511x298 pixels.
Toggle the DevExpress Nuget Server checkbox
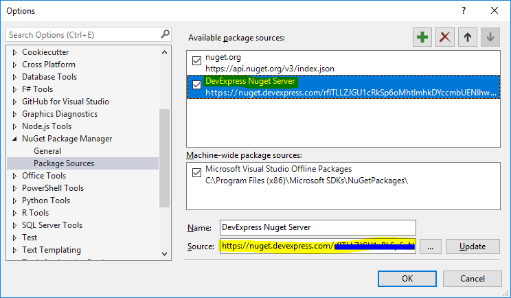(x=196, y=84)
